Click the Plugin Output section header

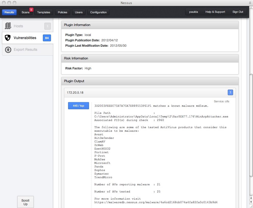point(150,81)
